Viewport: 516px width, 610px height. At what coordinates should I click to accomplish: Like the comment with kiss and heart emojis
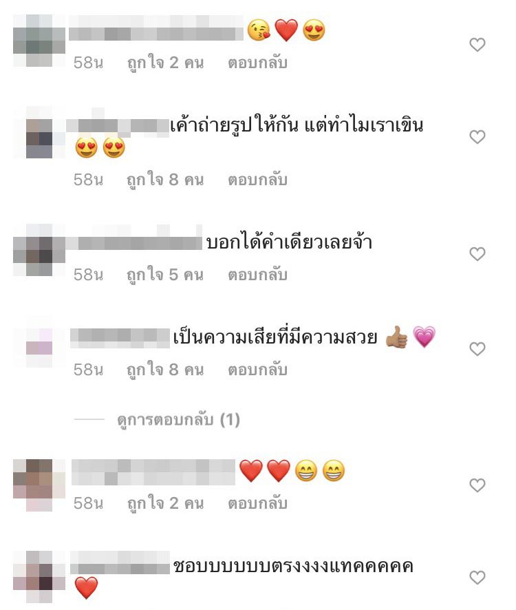click(477, 45)
